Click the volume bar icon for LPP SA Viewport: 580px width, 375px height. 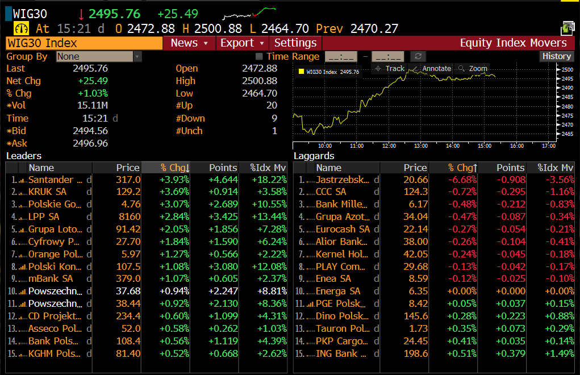click(23, 218)
